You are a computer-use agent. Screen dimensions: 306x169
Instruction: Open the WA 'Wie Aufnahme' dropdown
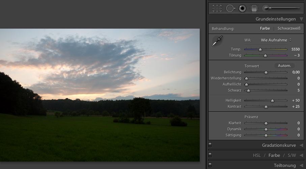point(276,40)
